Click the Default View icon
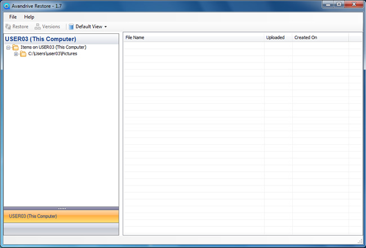The width and height of the screenshot is (366, 248). (x=72, y=26)
